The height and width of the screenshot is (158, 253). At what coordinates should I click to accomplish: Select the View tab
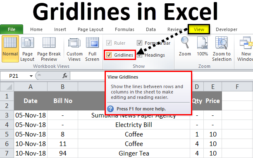click(199, 29)
